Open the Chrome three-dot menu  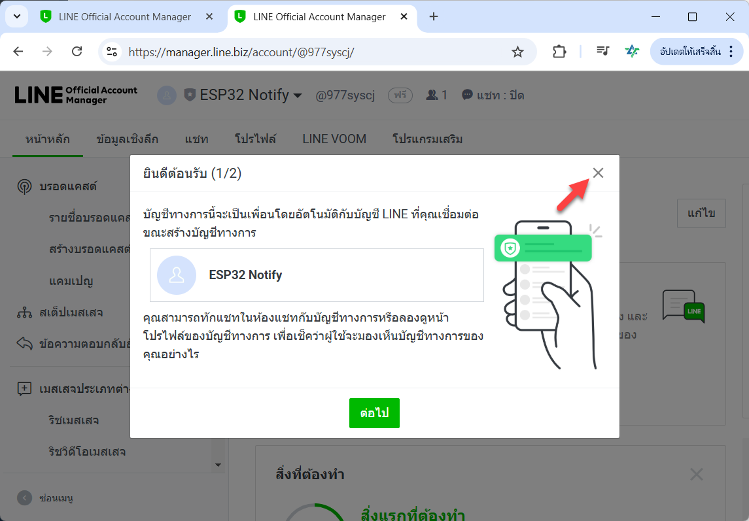pos(731,52)
